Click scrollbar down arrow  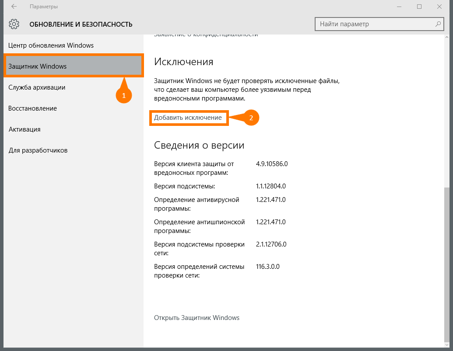pos(447,344)
